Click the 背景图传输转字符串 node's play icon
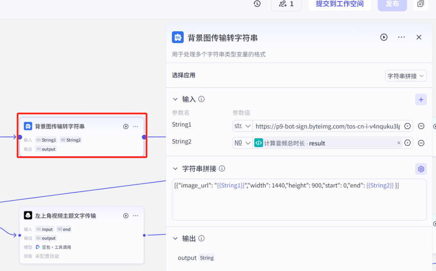 tap(126, 126)
